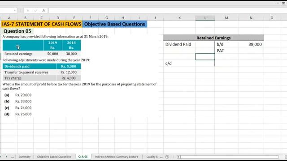287x161 pixels.
Task: Click 'Transfer to general reserves' row
Action: point(42,72)
